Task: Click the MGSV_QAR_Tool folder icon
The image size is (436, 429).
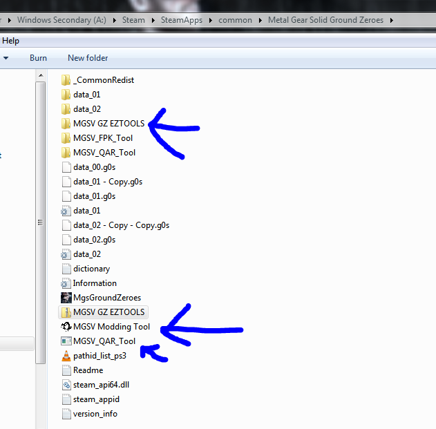Action: coord(66,153)
